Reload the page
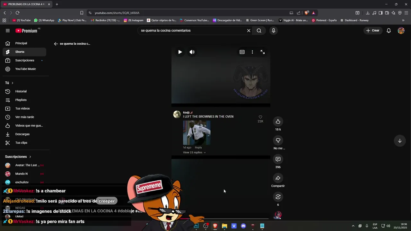411x231 pixels. pyautogui.click(x=17, y=13)
